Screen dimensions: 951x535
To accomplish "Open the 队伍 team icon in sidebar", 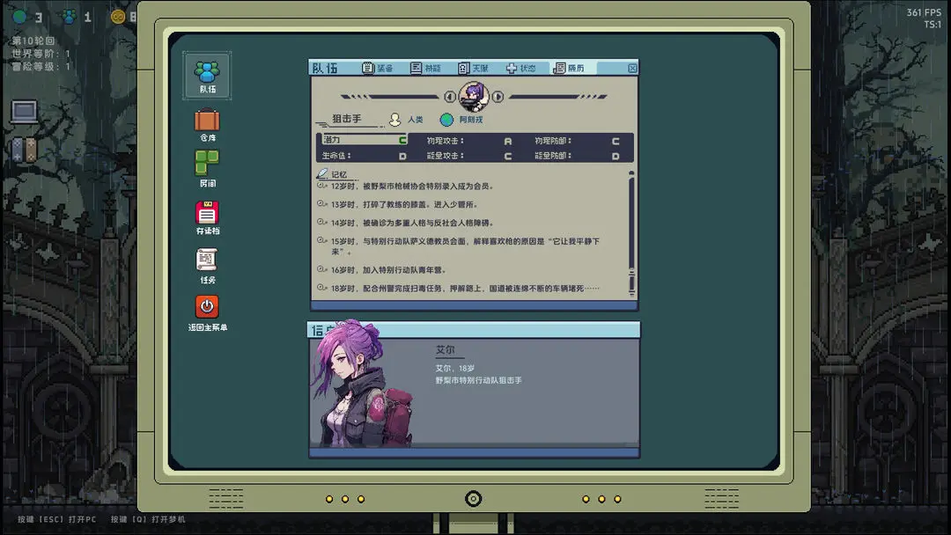I will (207, 76).
